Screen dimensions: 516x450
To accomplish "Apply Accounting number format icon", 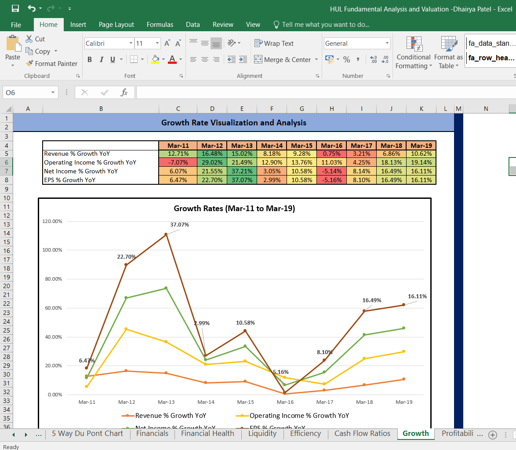I will (329, 59).
